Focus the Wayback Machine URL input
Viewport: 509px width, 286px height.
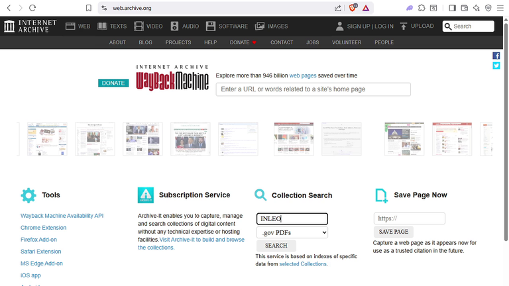(313, 89)
